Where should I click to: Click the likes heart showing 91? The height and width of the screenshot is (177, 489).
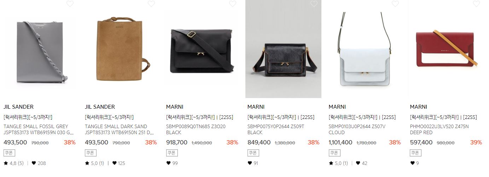click(x=250, y=163)
